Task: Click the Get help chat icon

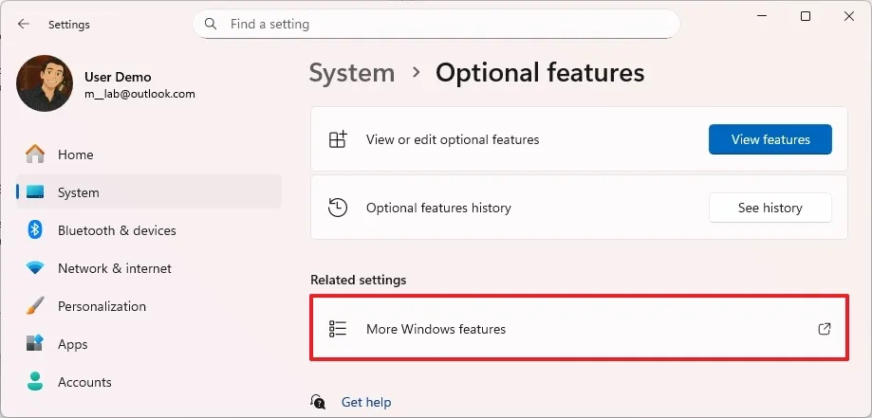Action: [318, 401]
